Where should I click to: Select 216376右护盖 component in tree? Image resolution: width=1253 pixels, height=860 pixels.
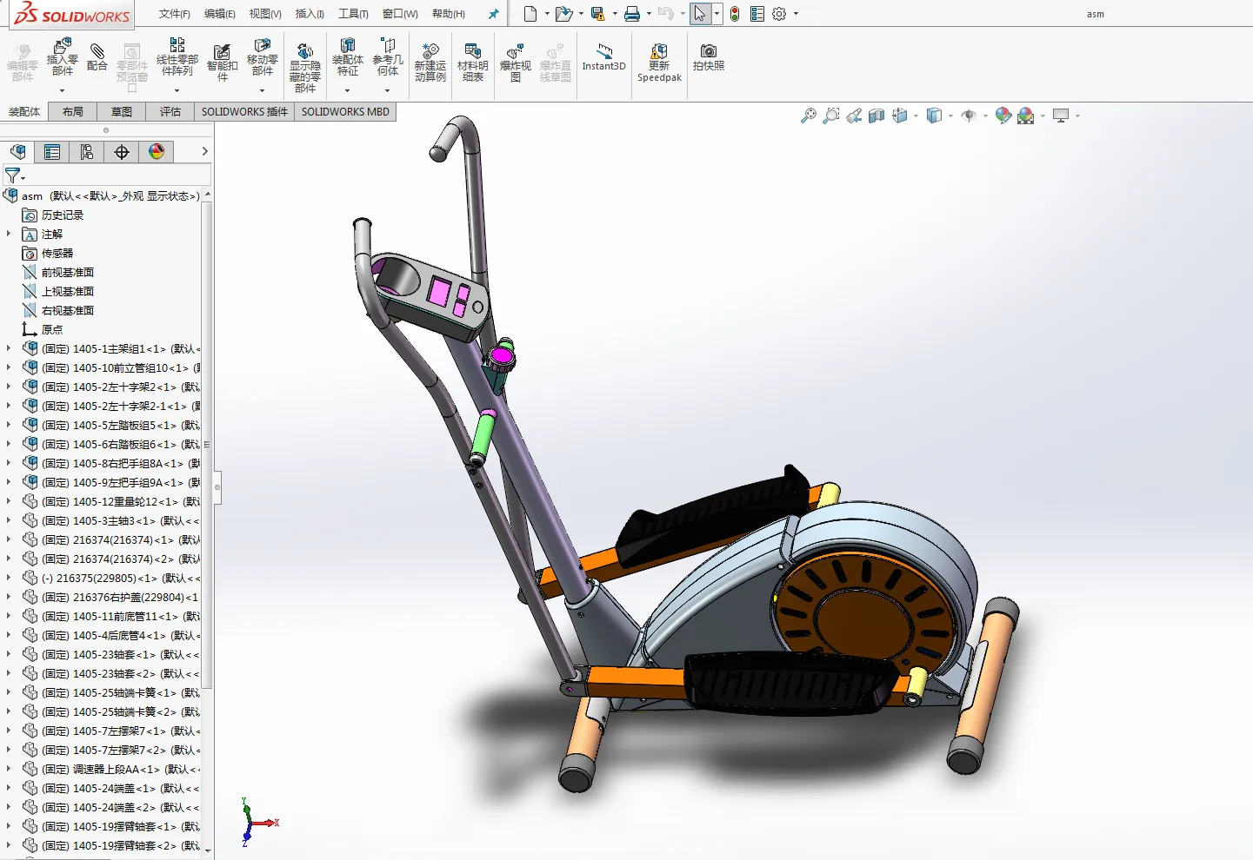[110, 597]
